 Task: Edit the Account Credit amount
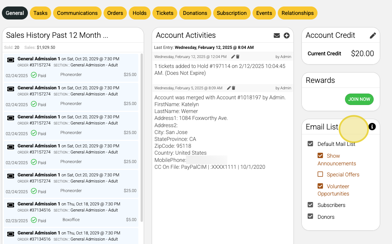pyautogui.click(x=373, y=36)
